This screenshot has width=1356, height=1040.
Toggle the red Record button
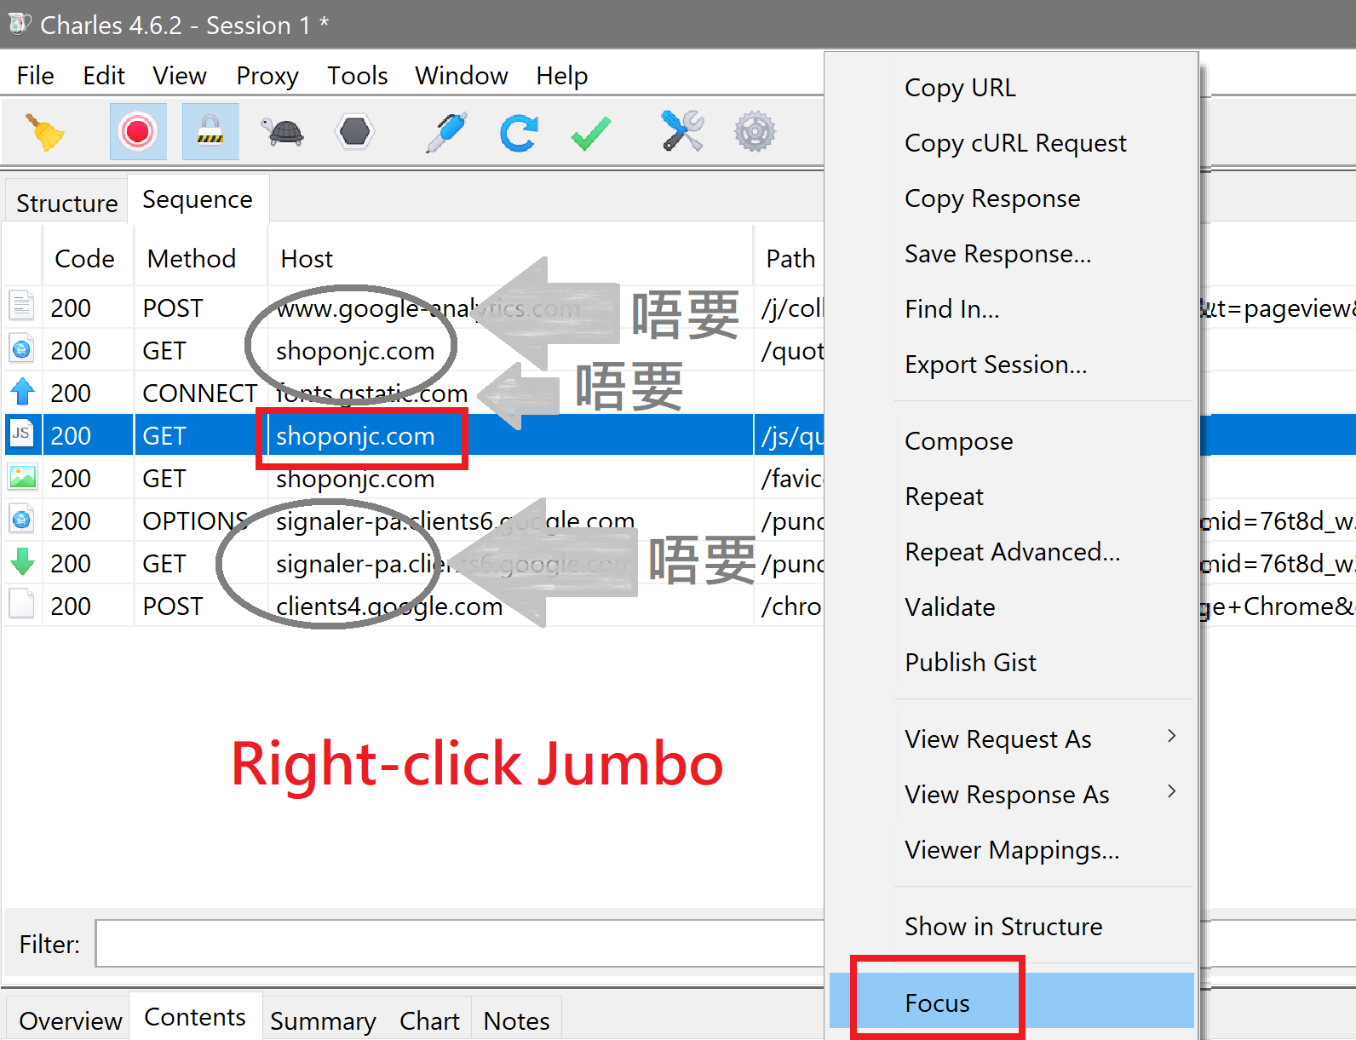pyautogui.click(x=138, y=132)
